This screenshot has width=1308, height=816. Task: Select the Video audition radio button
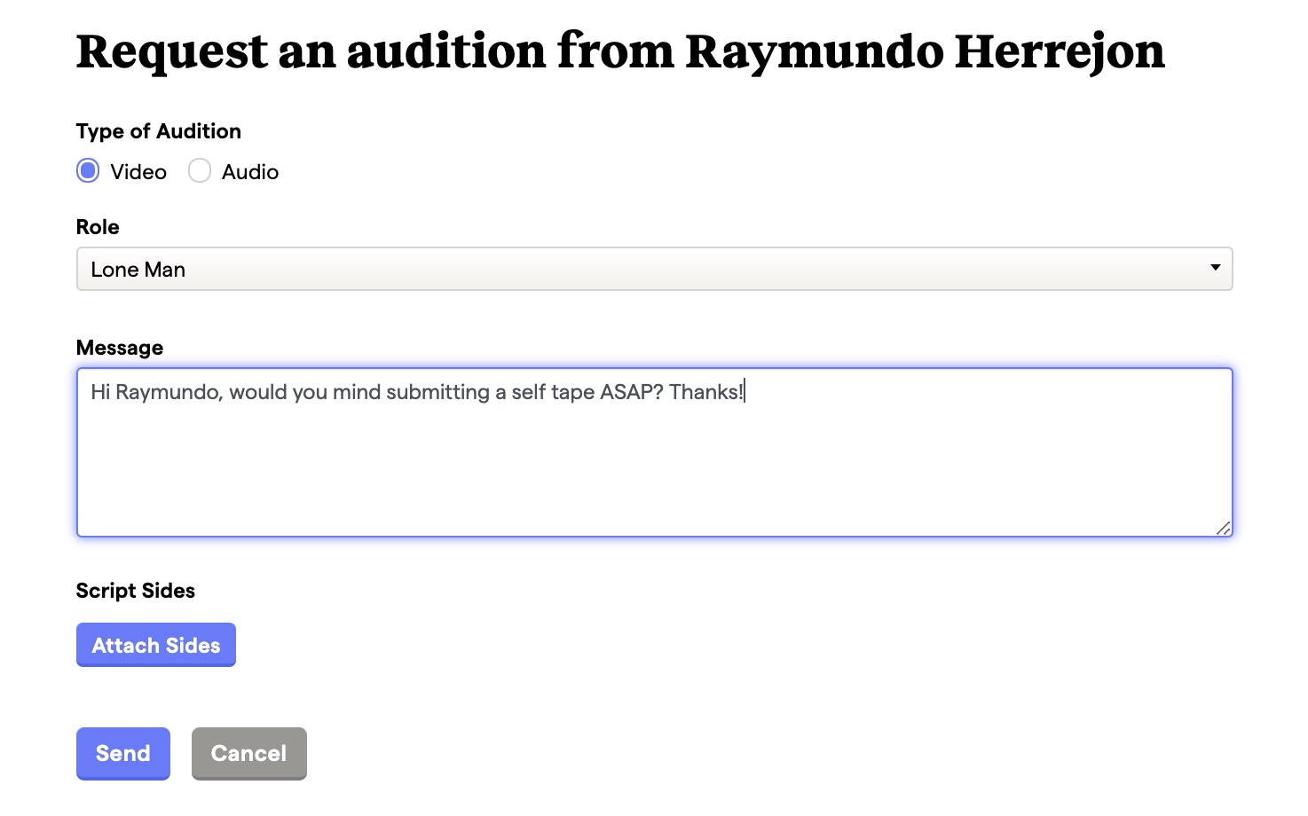88,170
